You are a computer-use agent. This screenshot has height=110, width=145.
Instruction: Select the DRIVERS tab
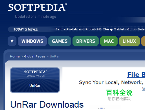click(x=86, y=41)
